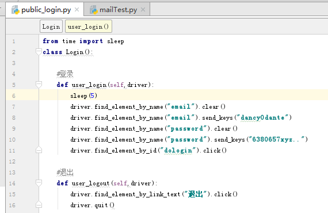Select the user_login() breadcrumb
This screenshot has width=328, height=213.
coord(89,26)
